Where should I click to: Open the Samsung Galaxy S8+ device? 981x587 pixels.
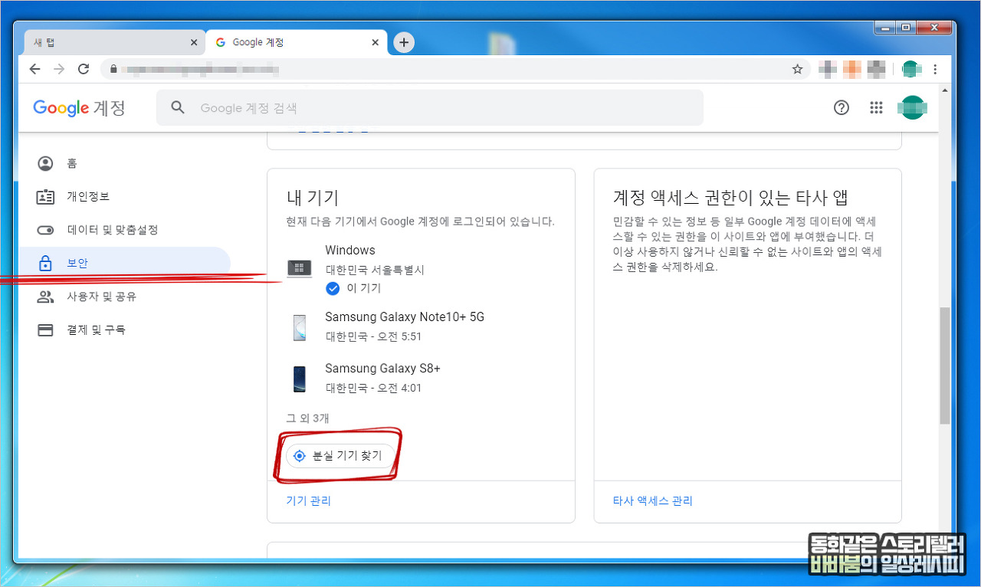click(421, 379)
